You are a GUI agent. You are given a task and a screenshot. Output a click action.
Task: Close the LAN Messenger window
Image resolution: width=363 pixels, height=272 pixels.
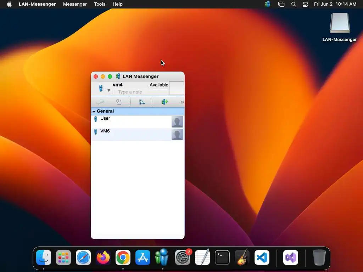point(96,76)
